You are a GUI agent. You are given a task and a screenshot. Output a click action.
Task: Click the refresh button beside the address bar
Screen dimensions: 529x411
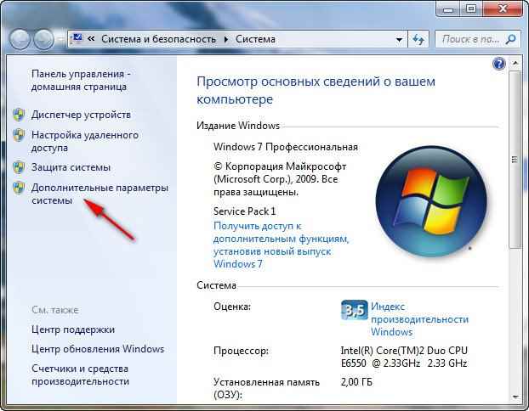point(418,39)
